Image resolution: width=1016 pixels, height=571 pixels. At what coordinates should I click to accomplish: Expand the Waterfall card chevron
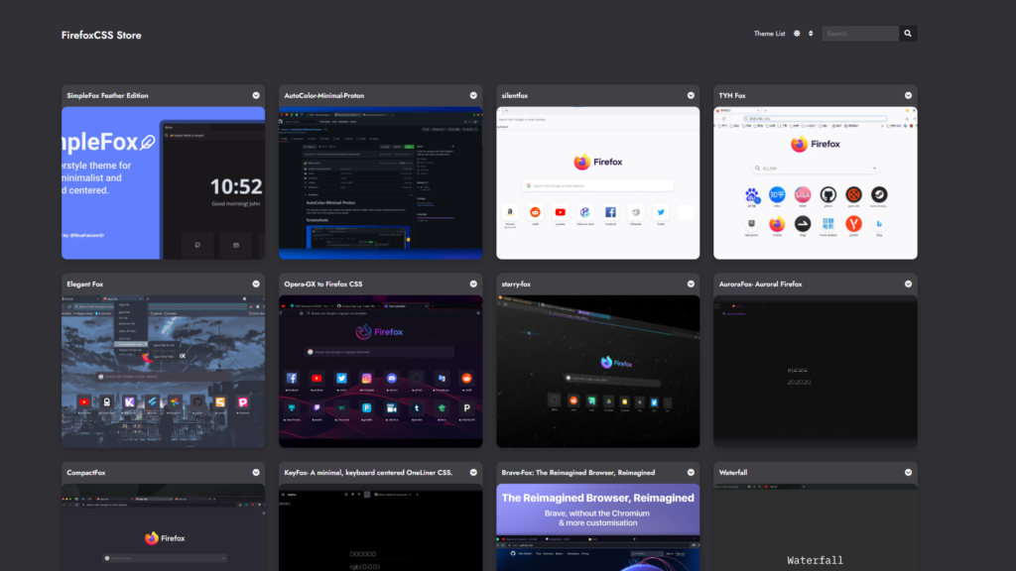[x=909, y=473]
